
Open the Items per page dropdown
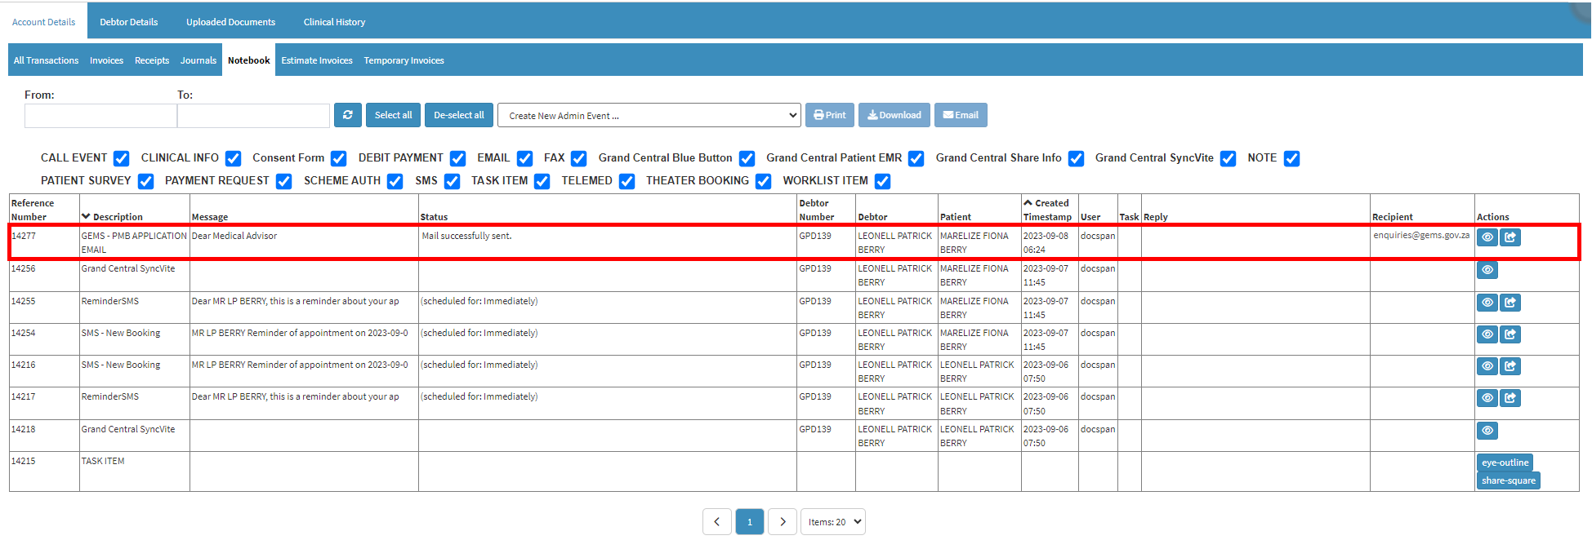click(x=832, y=522)
